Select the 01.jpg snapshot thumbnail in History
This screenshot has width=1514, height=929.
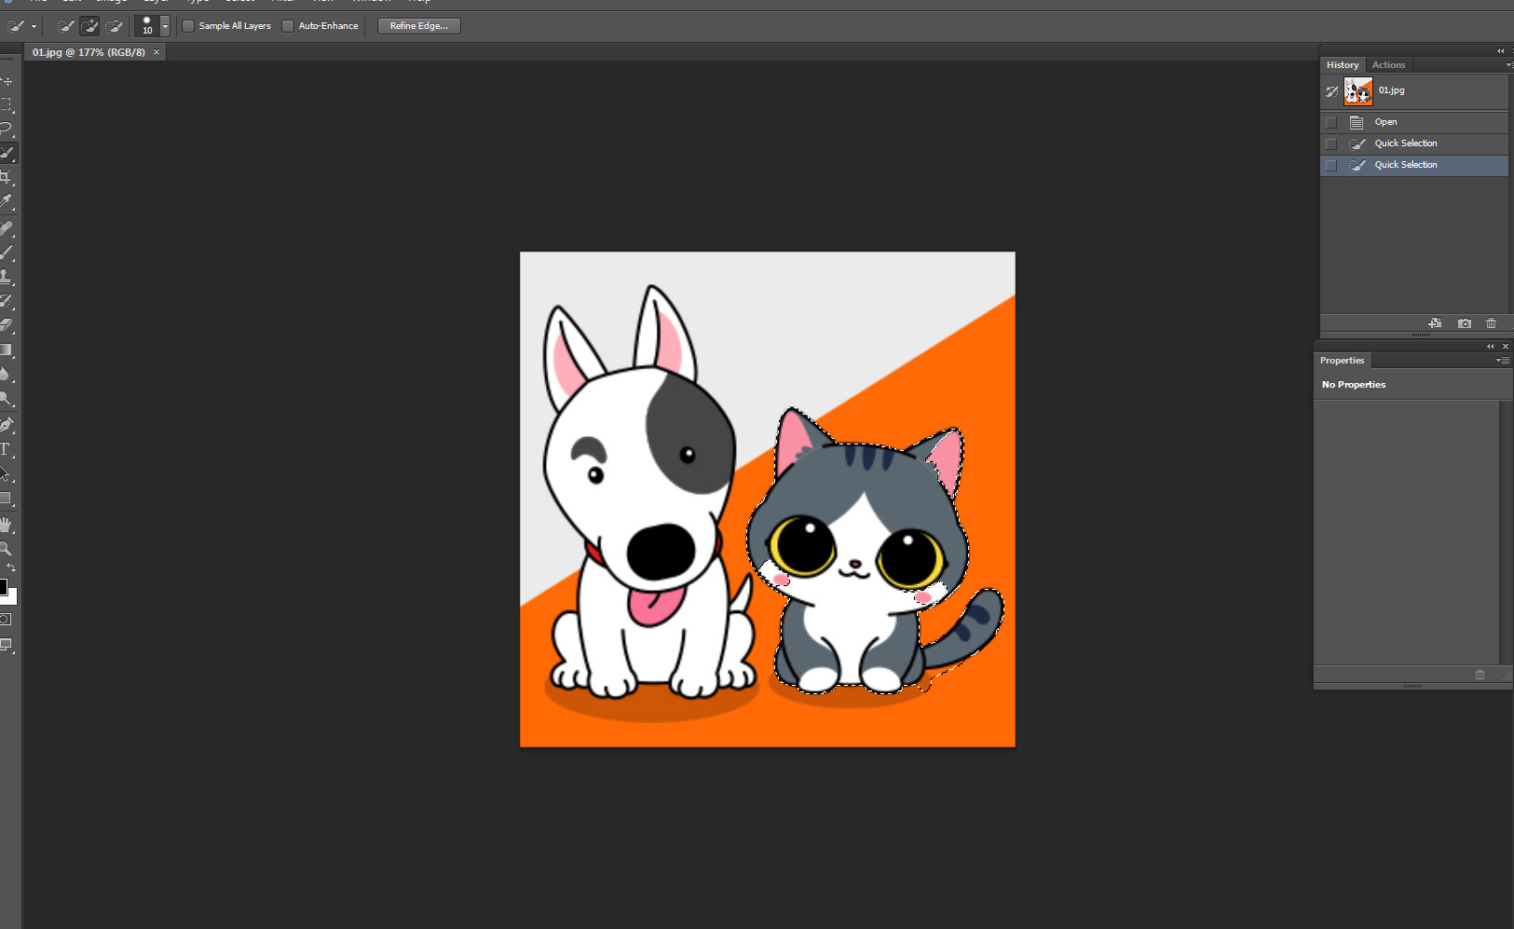(x=1358, y=91)
